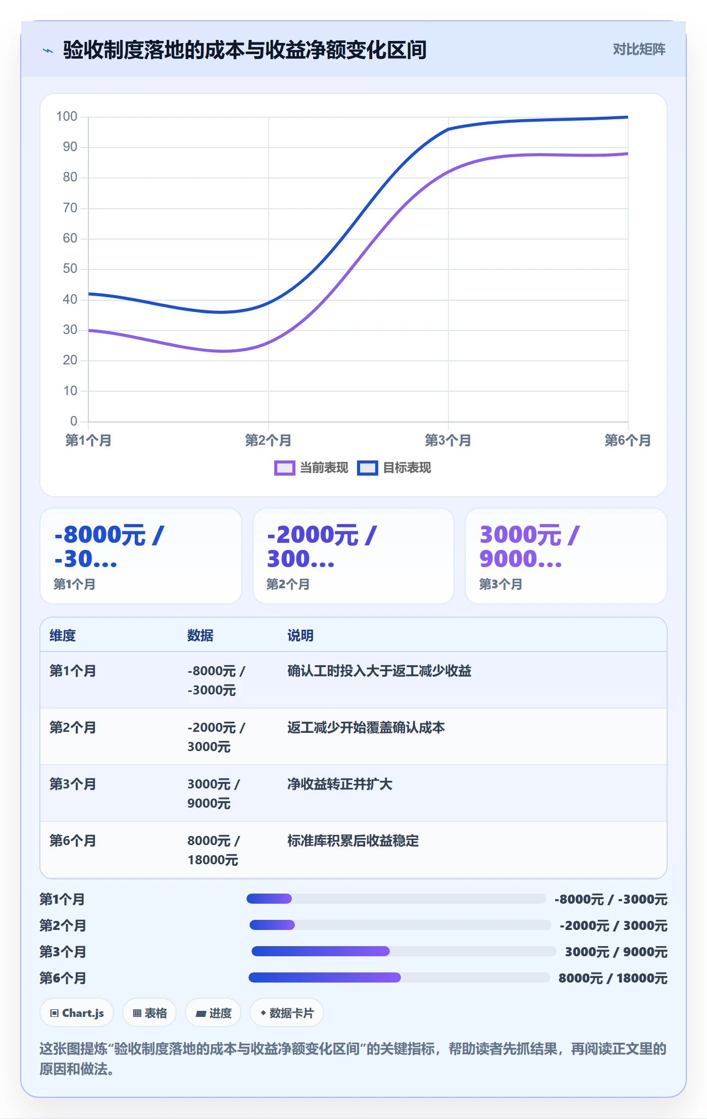
Task: Click the lightning icon beside the title
Action: (x=48, y=51)
